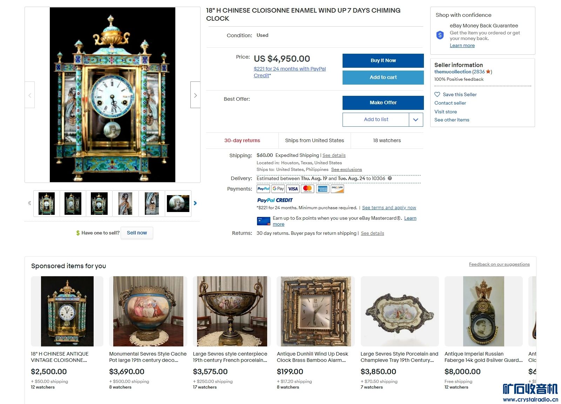This screenshot has width=561, height=404.
Task: Click the eBay Money Back Guarantee shield icon
Action: point(440,35)
